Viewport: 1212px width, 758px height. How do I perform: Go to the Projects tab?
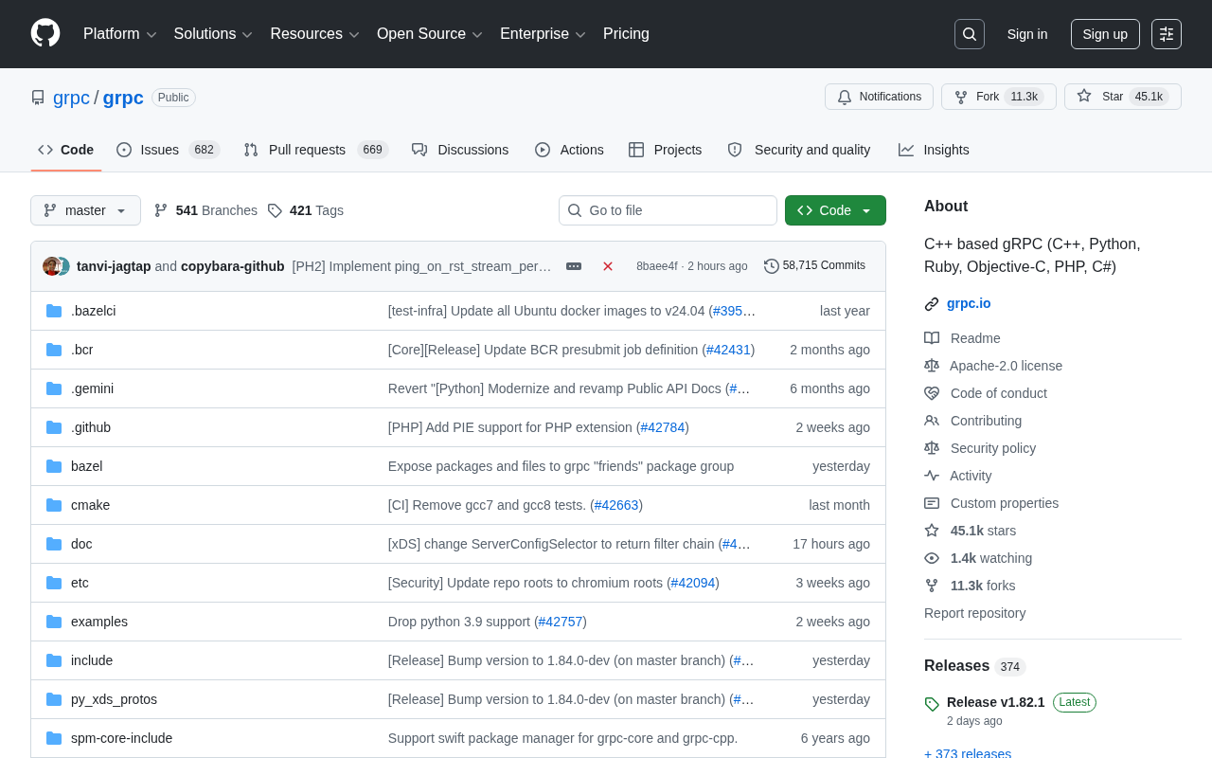[x=665, y=150]
